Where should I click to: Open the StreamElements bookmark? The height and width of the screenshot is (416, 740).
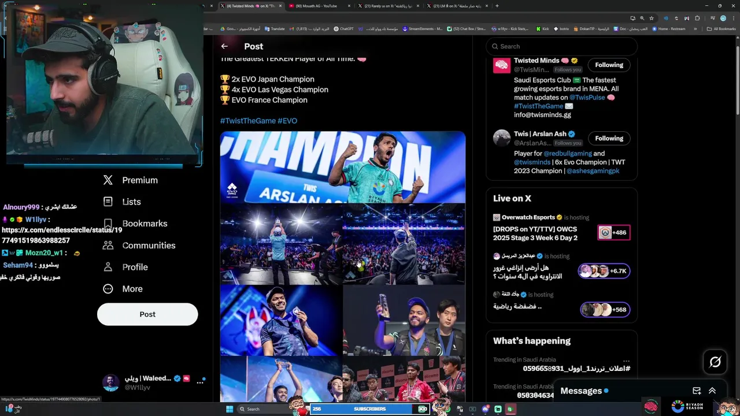pos(422,29)
